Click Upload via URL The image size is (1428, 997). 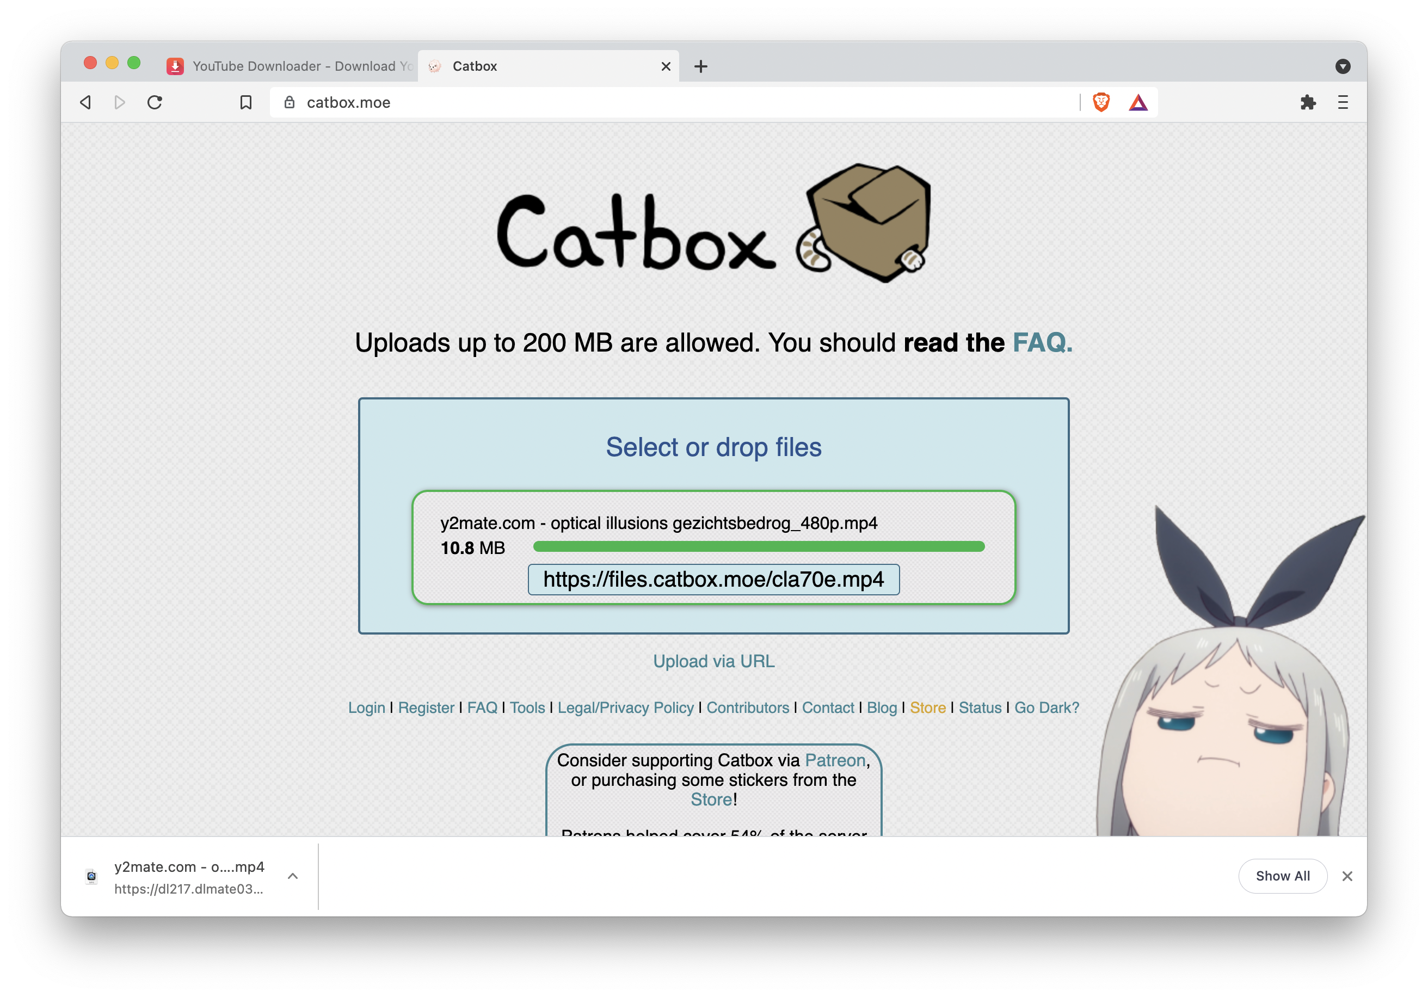pos(713,661)
